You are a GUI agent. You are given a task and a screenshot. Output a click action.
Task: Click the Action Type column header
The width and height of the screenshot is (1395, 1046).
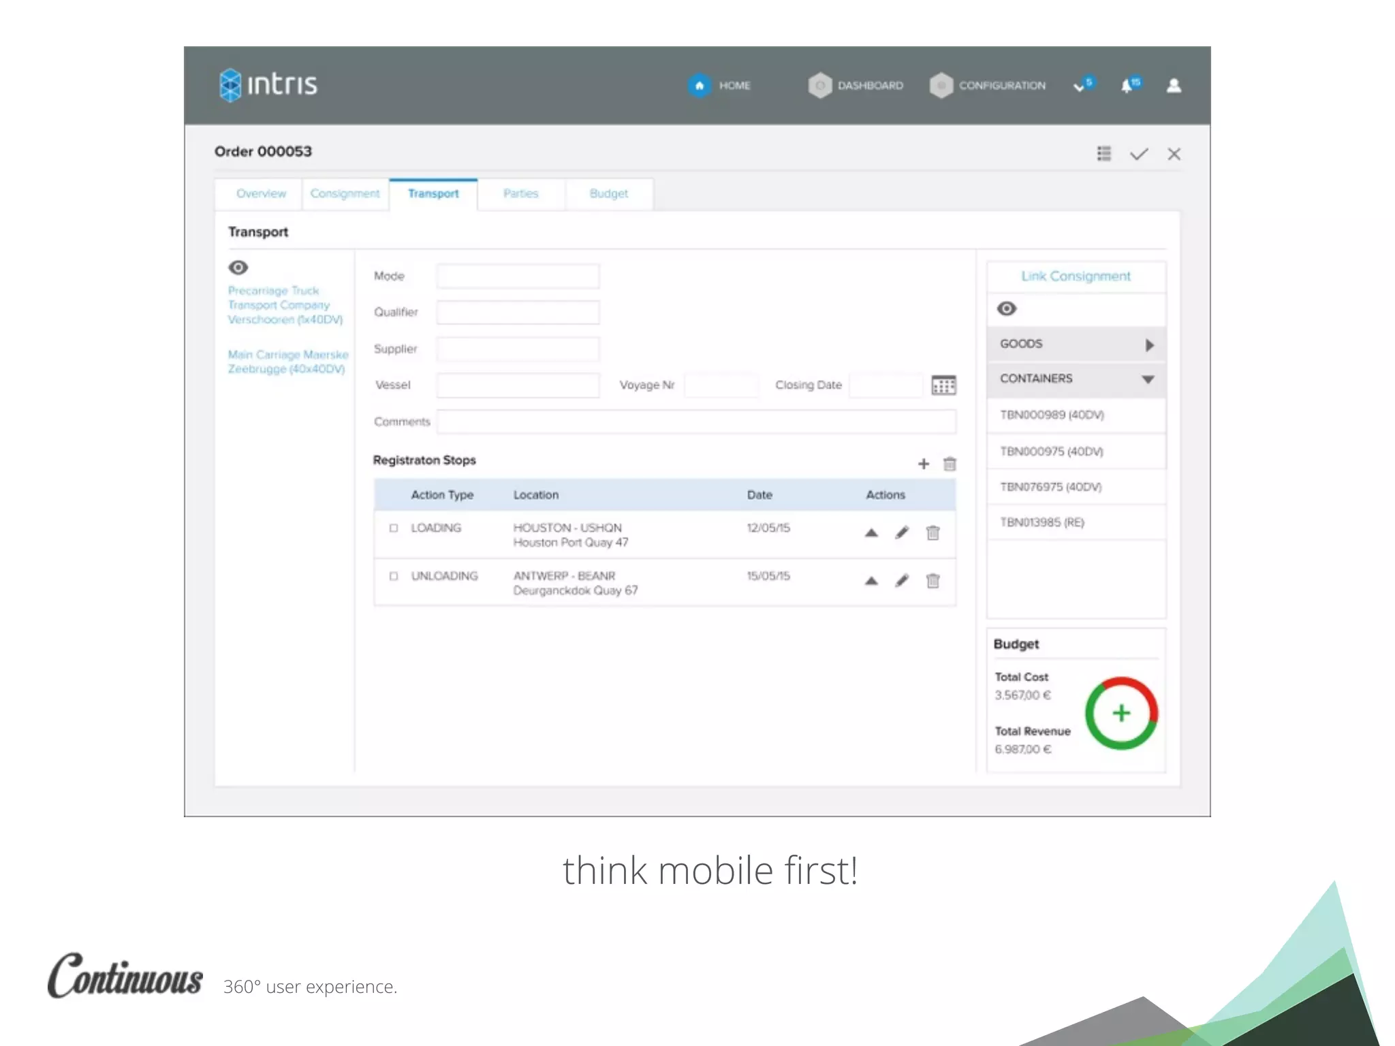pos(442,495)
